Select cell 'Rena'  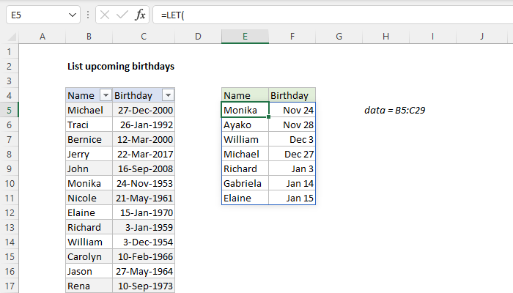tap(89, 286)
